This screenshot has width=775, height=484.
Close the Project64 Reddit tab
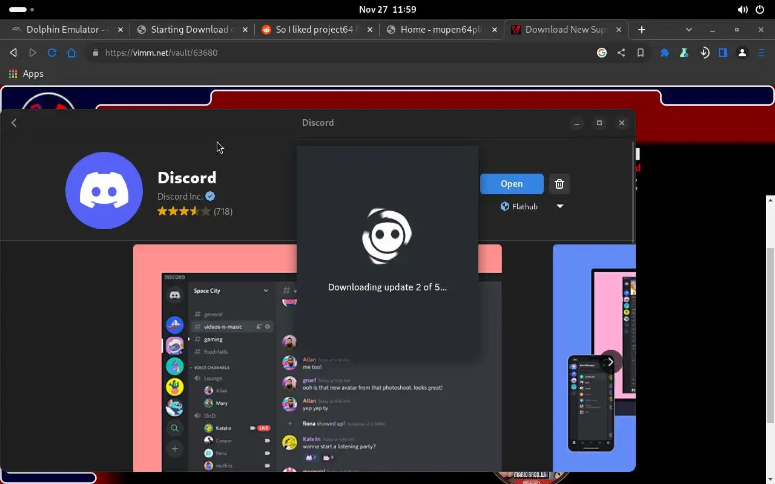click(x=370, y=30)
